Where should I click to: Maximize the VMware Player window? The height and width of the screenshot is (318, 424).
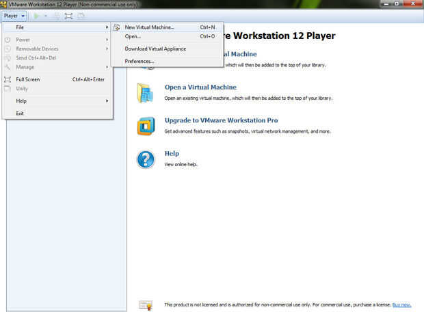click(x=397, y=3)
